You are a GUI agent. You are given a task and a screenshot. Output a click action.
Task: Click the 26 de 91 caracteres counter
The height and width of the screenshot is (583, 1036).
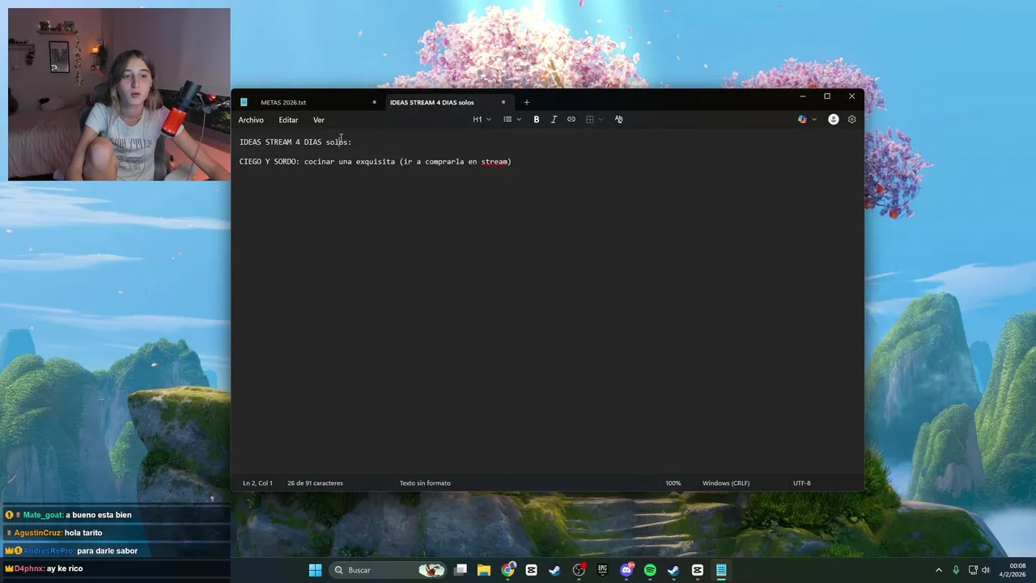pos(315,483)
